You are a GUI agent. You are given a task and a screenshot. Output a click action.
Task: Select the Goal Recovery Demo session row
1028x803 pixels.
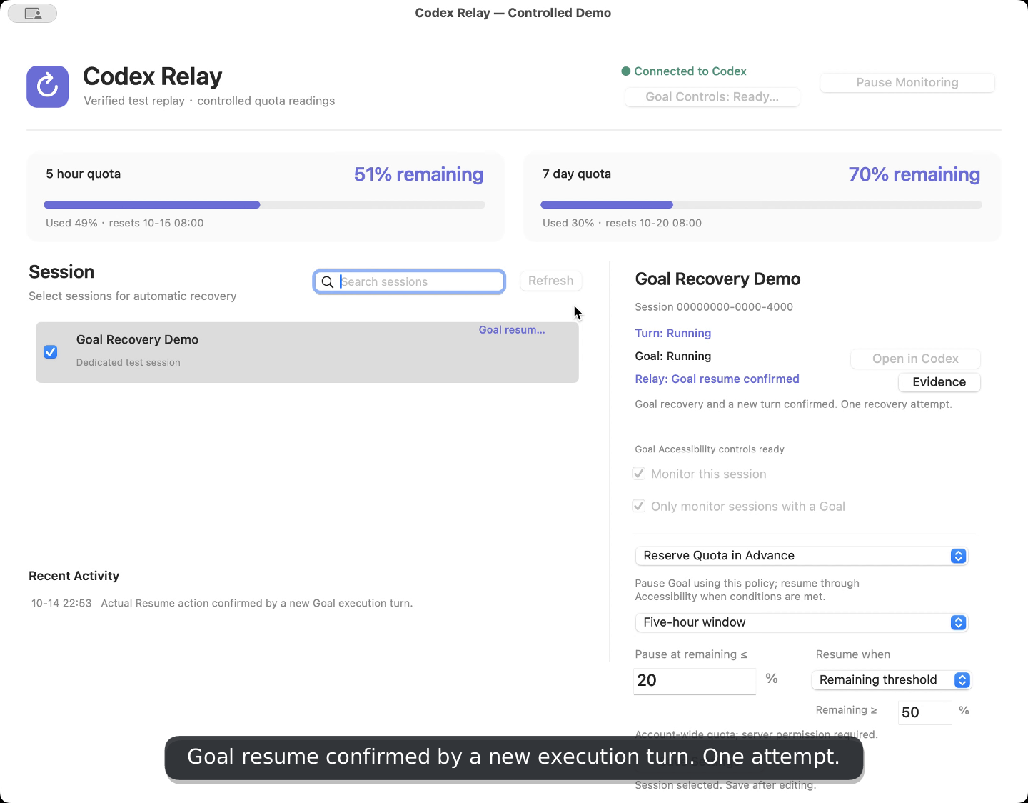click(x=307, y=352)
